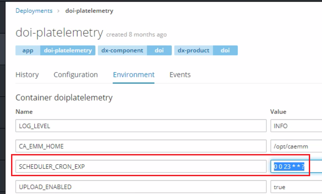Click the /opt/caemm value field
This screenshot has height=194, width=322.
point(296,146)
